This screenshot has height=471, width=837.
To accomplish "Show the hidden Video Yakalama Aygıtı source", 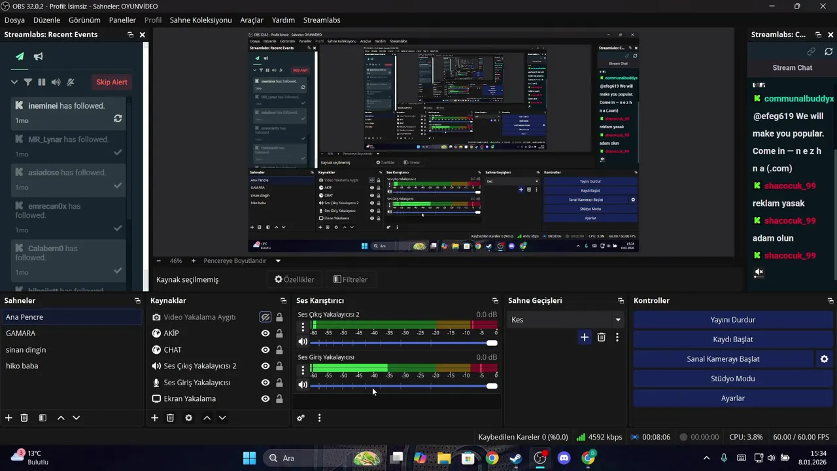I will (x=265, y=317).
